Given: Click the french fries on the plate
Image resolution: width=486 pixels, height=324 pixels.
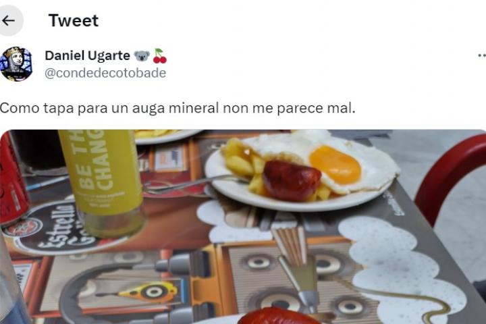Looking at the screenshot, I should pyautogui.click(x=241, y=161).
